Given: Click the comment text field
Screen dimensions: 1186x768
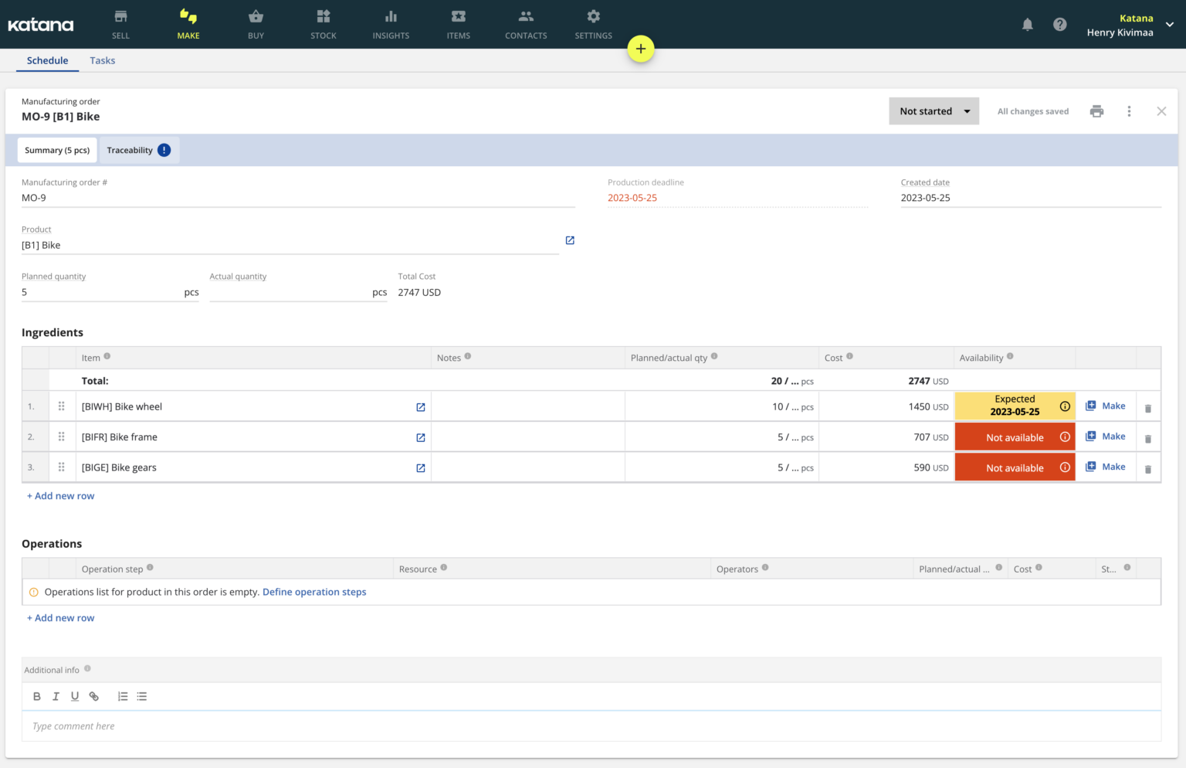Looking at the screenshot, I should pyautogui.click(x=309, y=726).
